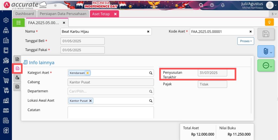
Task: Open the Proses dropdown button
Action: (246, 41)
